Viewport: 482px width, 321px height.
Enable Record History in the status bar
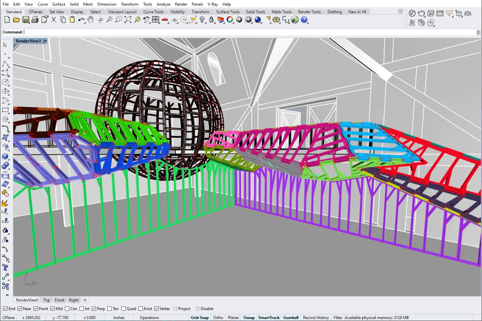(316, 317)
